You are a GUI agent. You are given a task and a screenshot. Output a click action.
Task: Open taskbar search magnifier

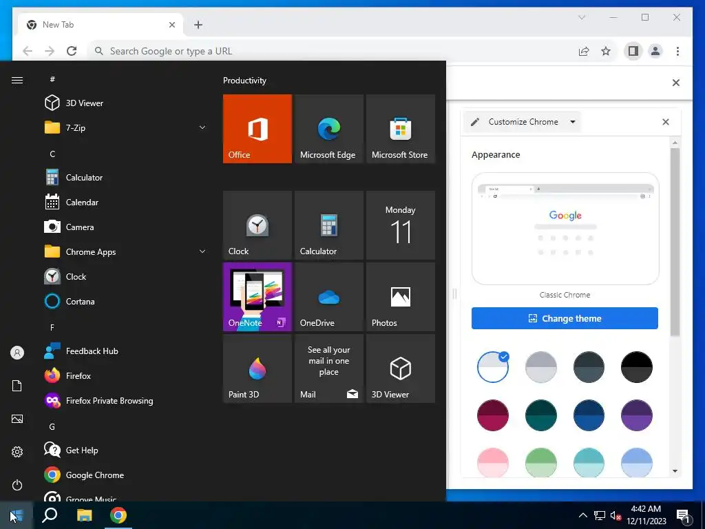point(50,515)
